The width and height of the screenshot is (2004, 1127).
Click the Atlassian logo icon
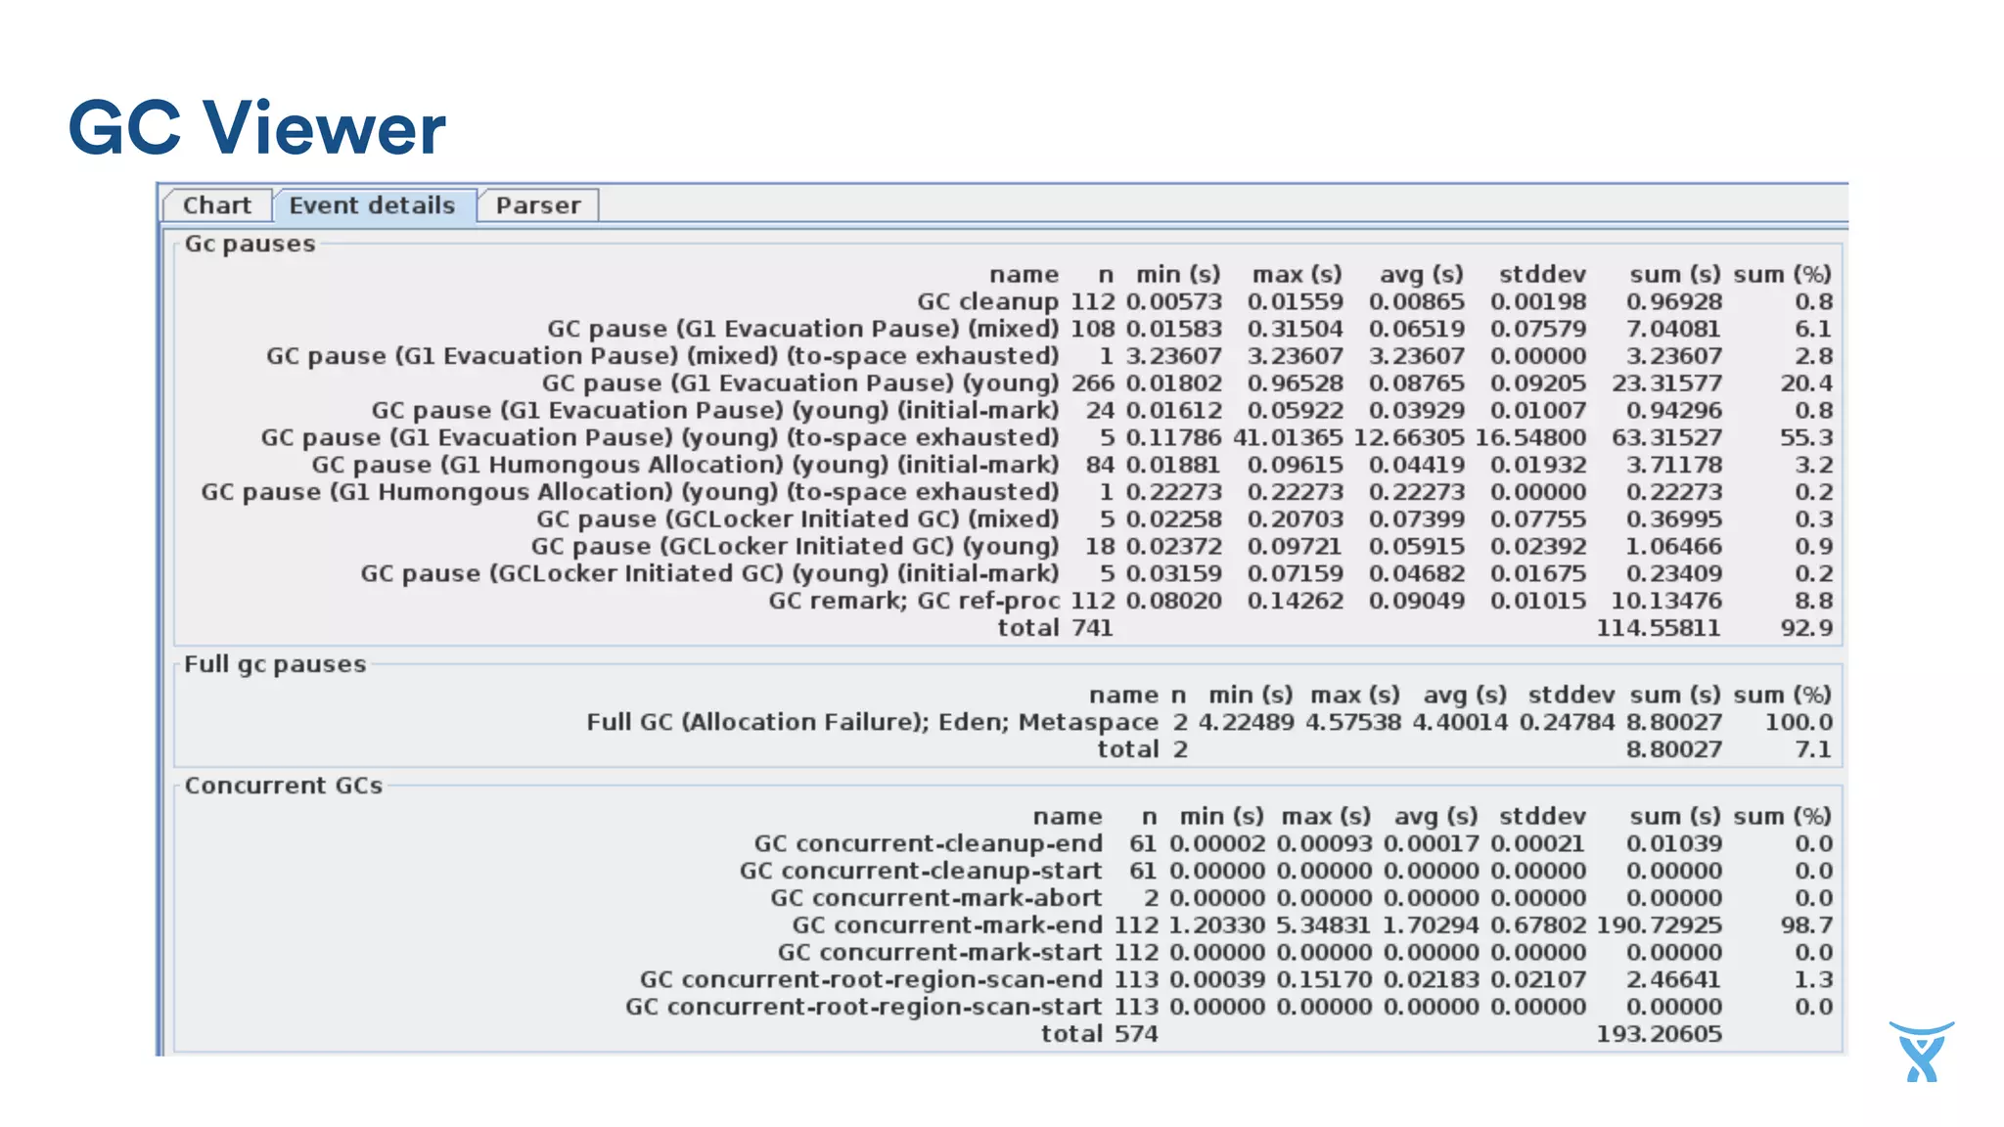click(x=1921, y=1052)
